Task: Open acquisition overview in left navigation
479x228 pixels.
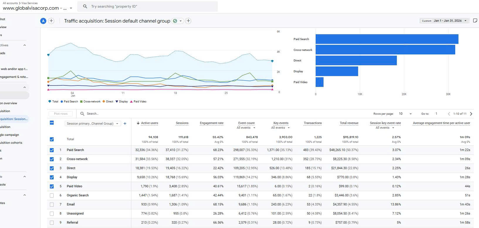Action: click(9, 103)
